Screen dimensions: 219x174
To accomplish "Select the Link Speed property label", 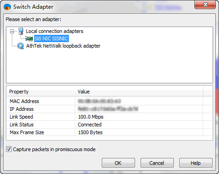I will click(x=21, y=117).
